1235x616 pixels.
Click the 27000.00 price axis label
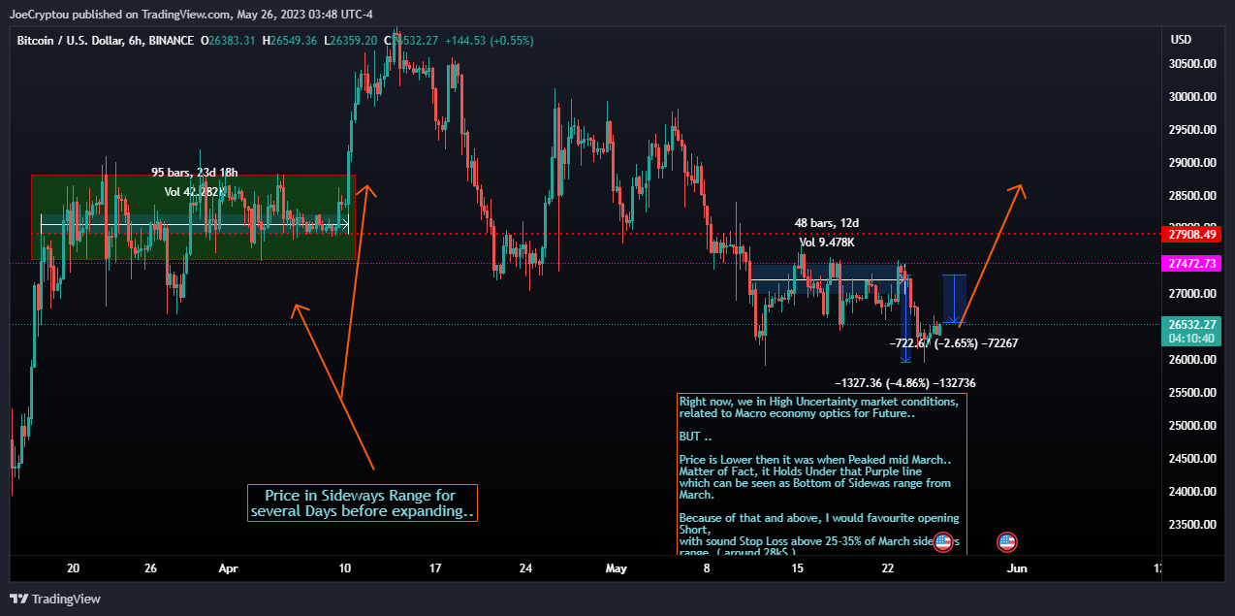tap(1193, 294)
